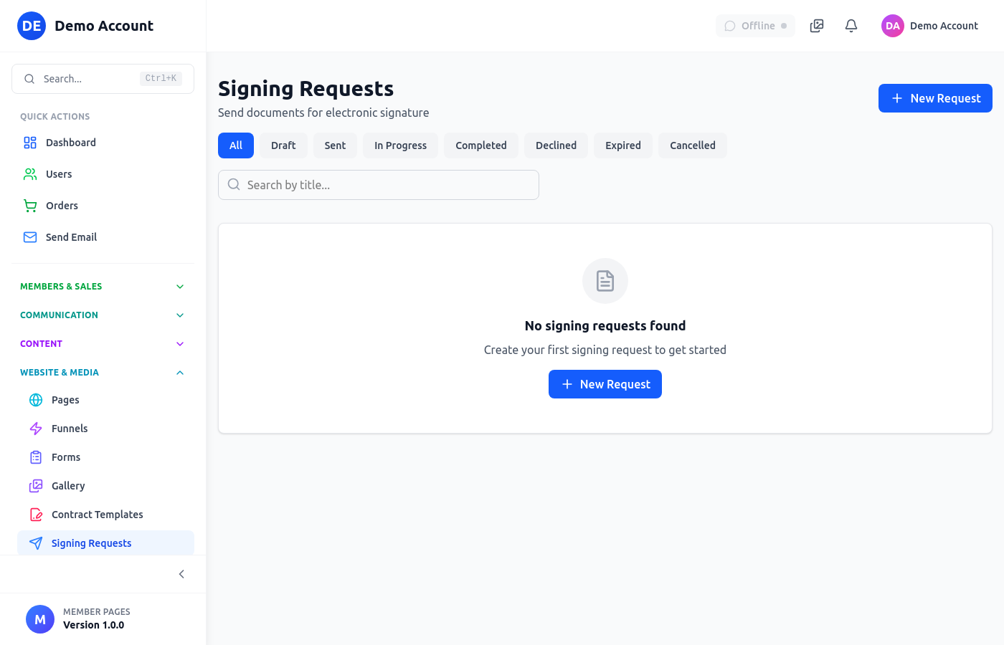Select Send Email in the sidebar
This screenshot has width=1004, height=645.
pyautogui.click(x=70, y=237)
